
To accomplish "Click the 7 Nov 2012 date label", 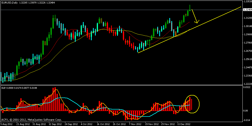I will coord(135,124).
